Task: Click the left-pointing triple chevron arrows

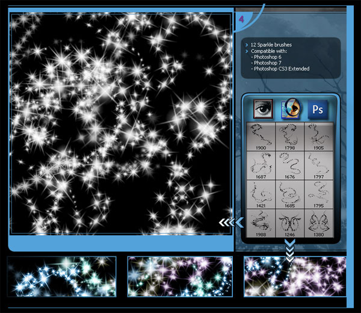Action: pos(230,223)
